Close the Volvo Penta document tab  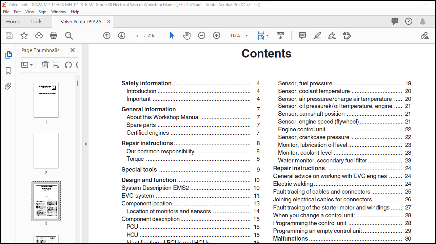(x=108, y=21)
